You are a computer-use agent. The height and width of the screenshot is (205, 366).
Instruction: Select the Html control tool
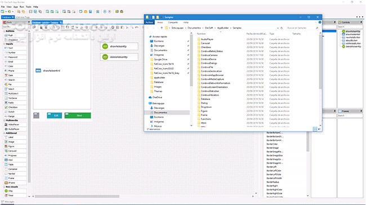pyautogui.click(x=15, y=160)
